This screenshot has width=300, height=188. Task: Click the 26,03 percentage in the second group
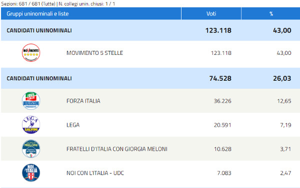(282, 78)
